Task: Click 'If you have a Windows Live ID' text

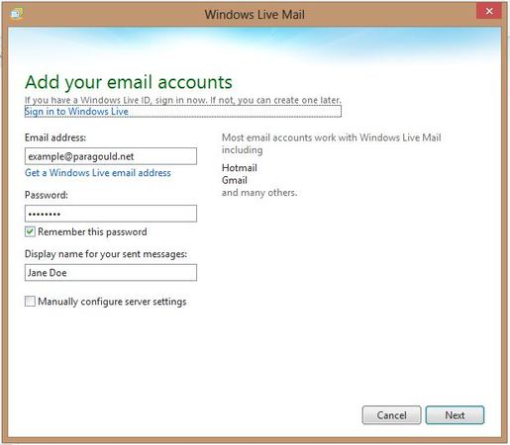Action: [x=88, y=100]
